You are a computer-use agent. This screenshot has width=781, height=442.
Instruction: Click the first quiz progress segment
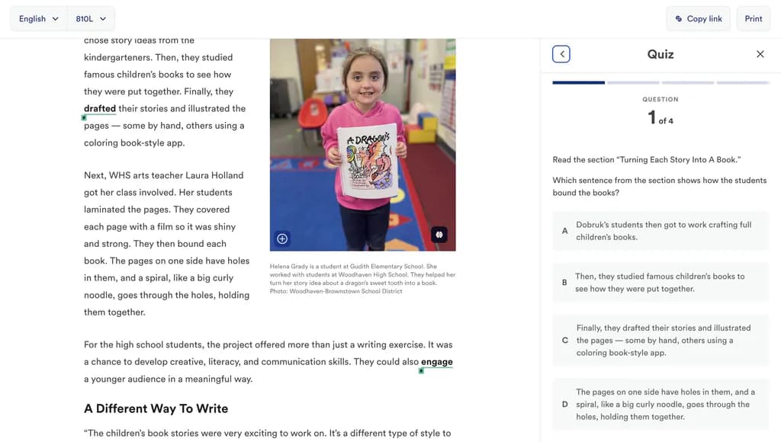[579, 82]
